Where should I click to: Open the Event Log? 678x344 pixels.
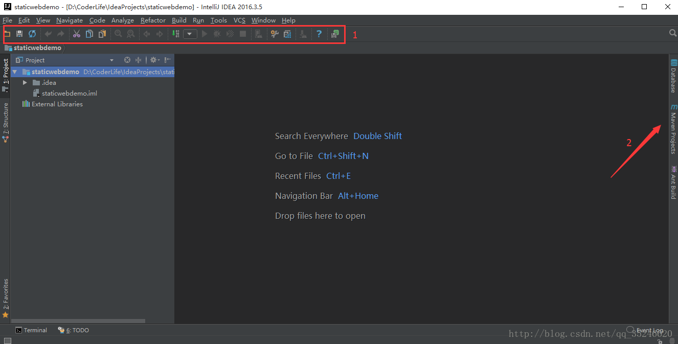tap(645, 330)
